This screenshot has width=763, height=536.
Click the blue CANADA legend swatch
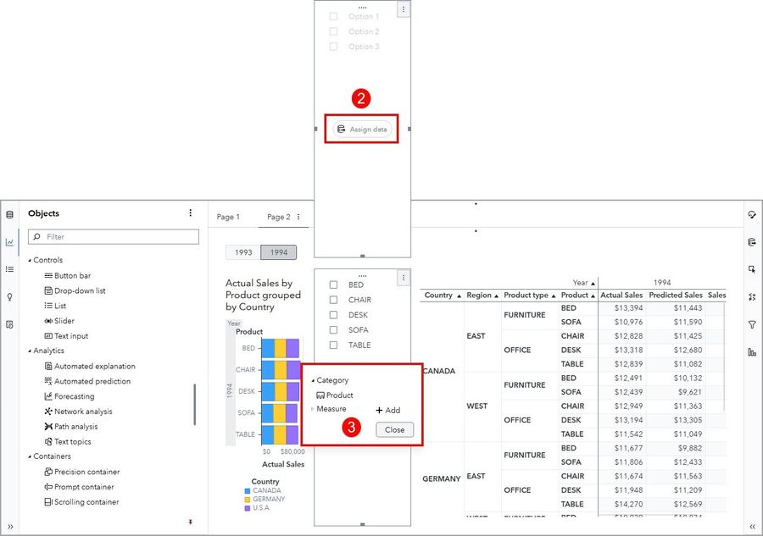pyautogui.click(x=248, y=491)
